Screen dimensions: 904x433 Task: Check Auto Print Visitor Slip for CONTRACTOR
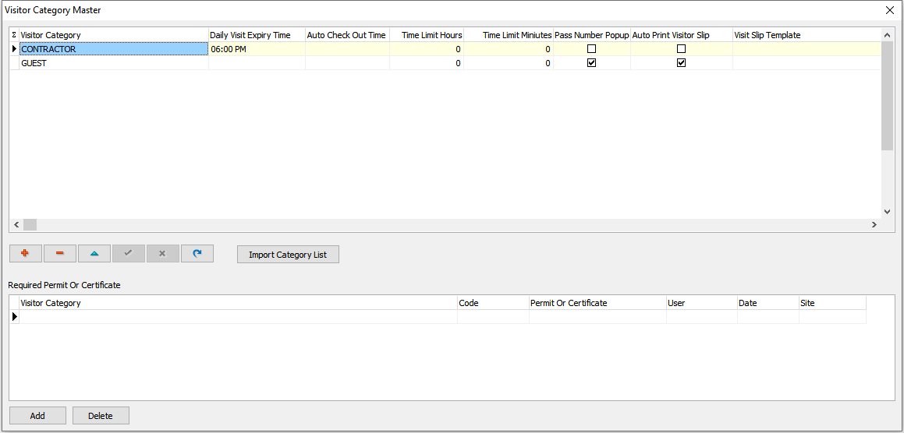click(681, 49)
